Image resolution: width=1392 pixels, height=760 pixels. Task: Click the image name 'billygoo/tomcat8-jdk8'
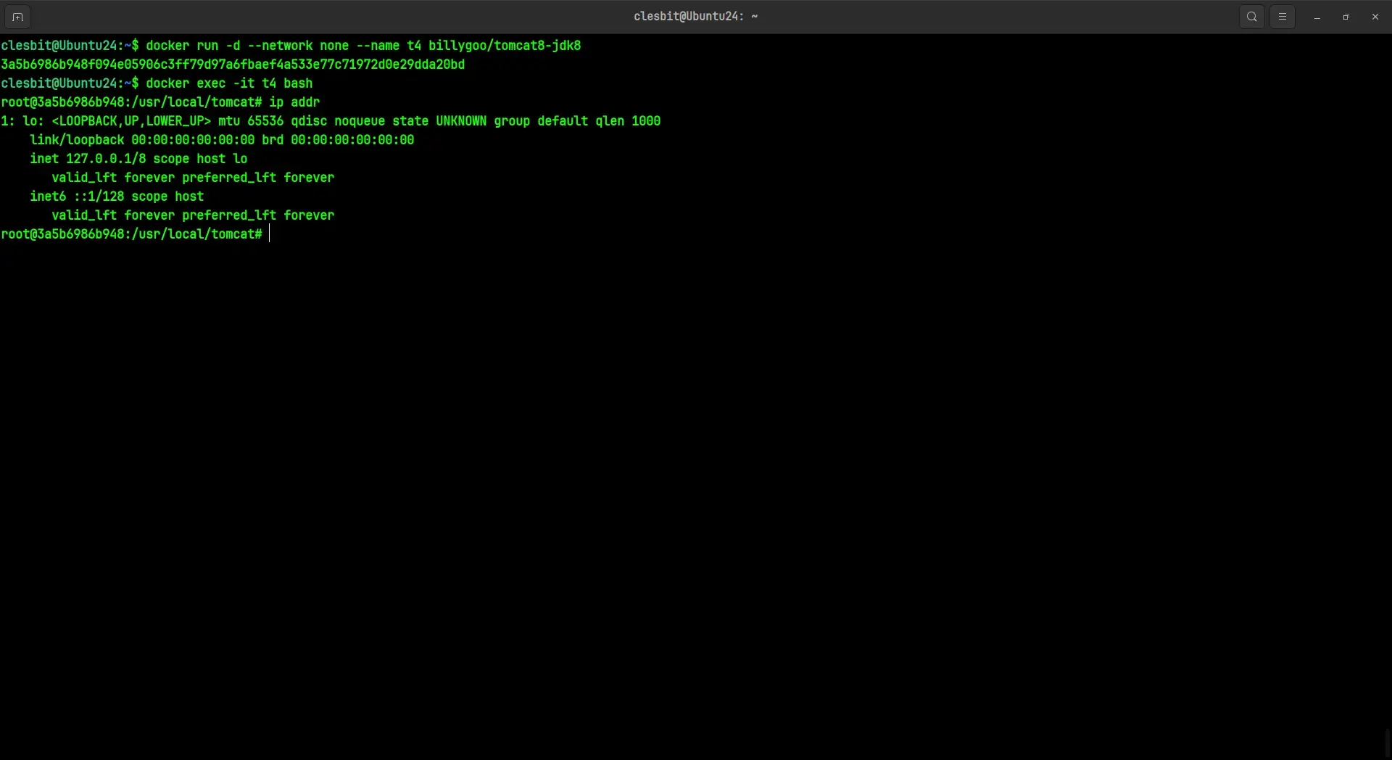pyautogui.click(x=505, y=46)
